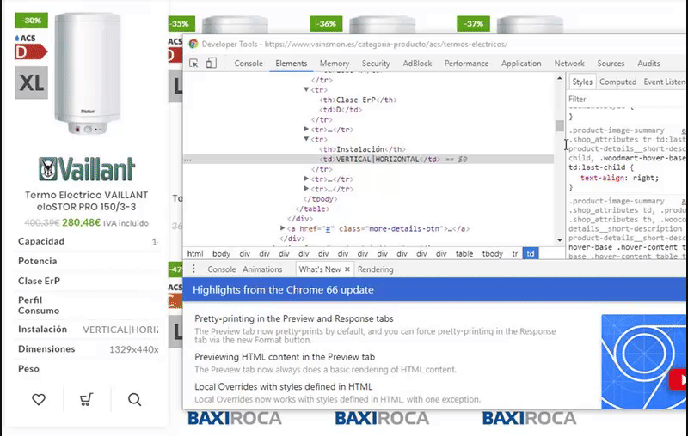The width and height of the screenshot is (688, 436).
Task: Expand second collapsed tr before closing tbody
Action: [306, 189]
